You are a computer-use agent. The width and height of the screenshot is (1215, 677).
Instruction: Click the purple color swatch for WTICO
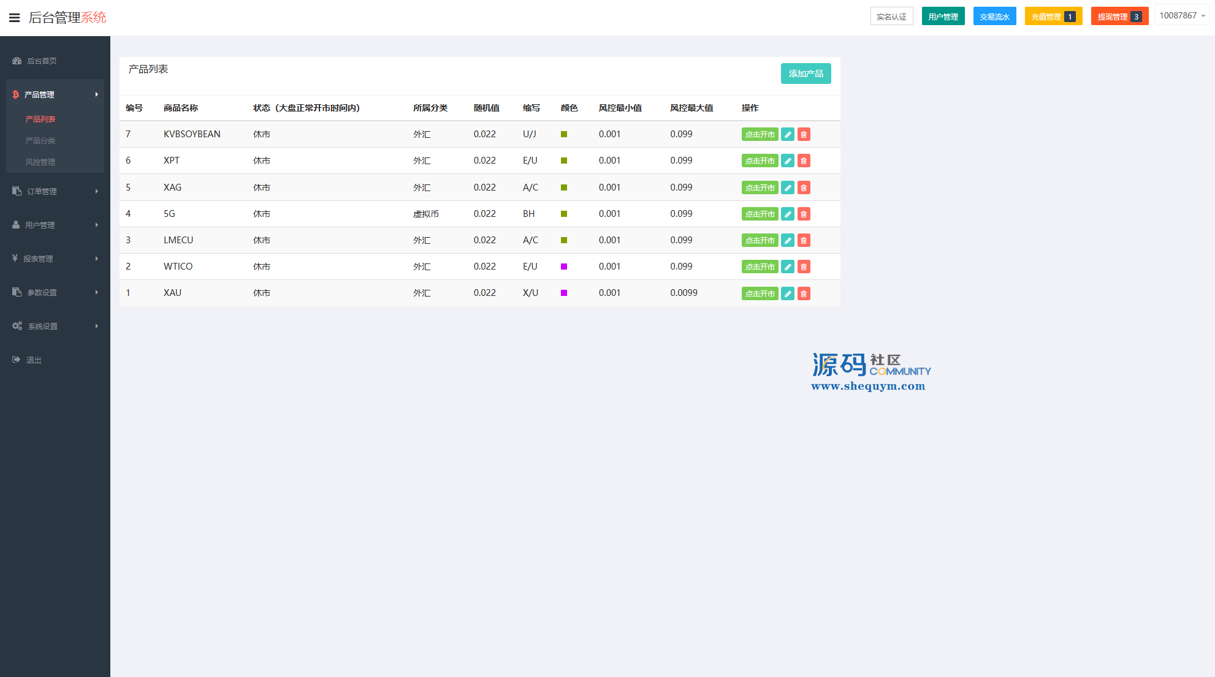click(x=564, y=267)
